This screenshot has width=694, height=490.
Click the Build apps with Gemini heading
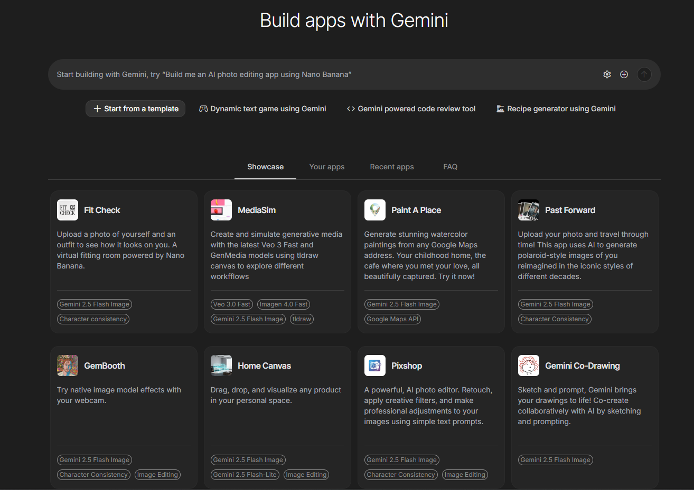click(x=354, y=21)
